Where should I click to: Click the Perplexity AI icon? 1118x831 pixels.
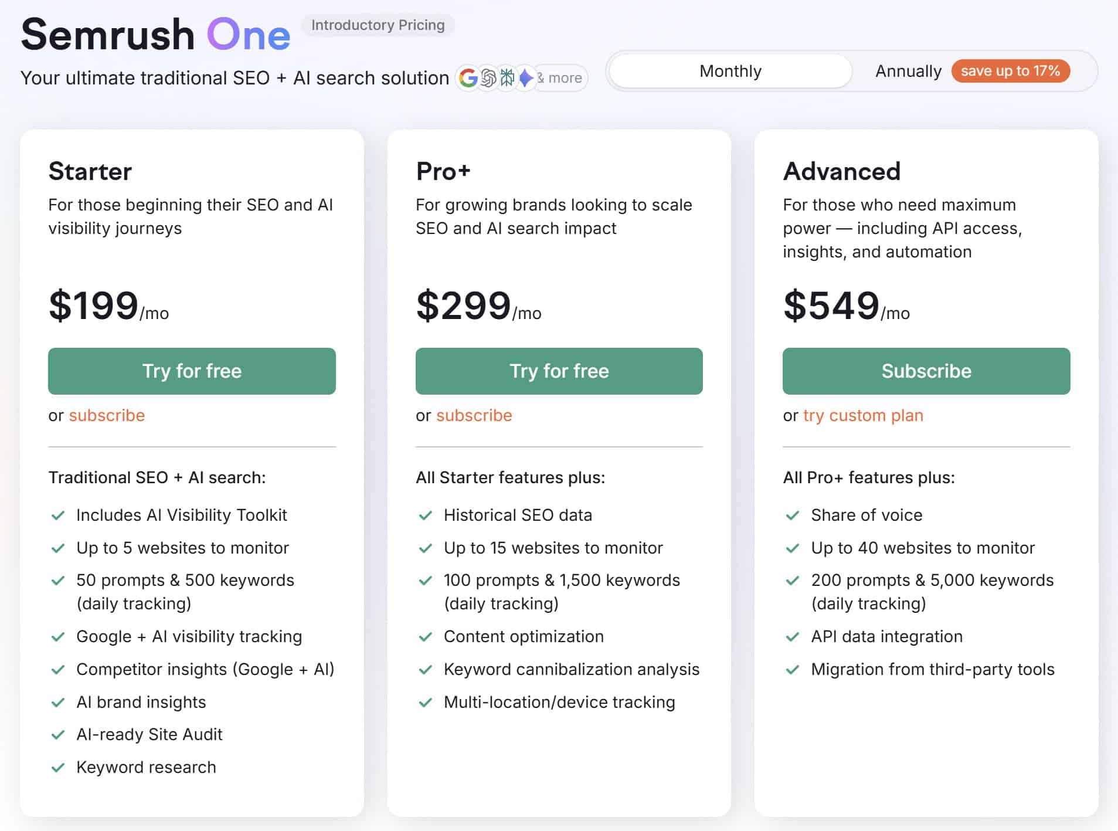click(507, 77)
